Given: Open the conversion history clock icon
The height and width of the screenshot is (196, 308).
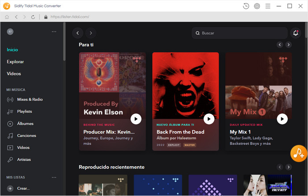Looking at the screenshot, I should (x=246, y=6).
